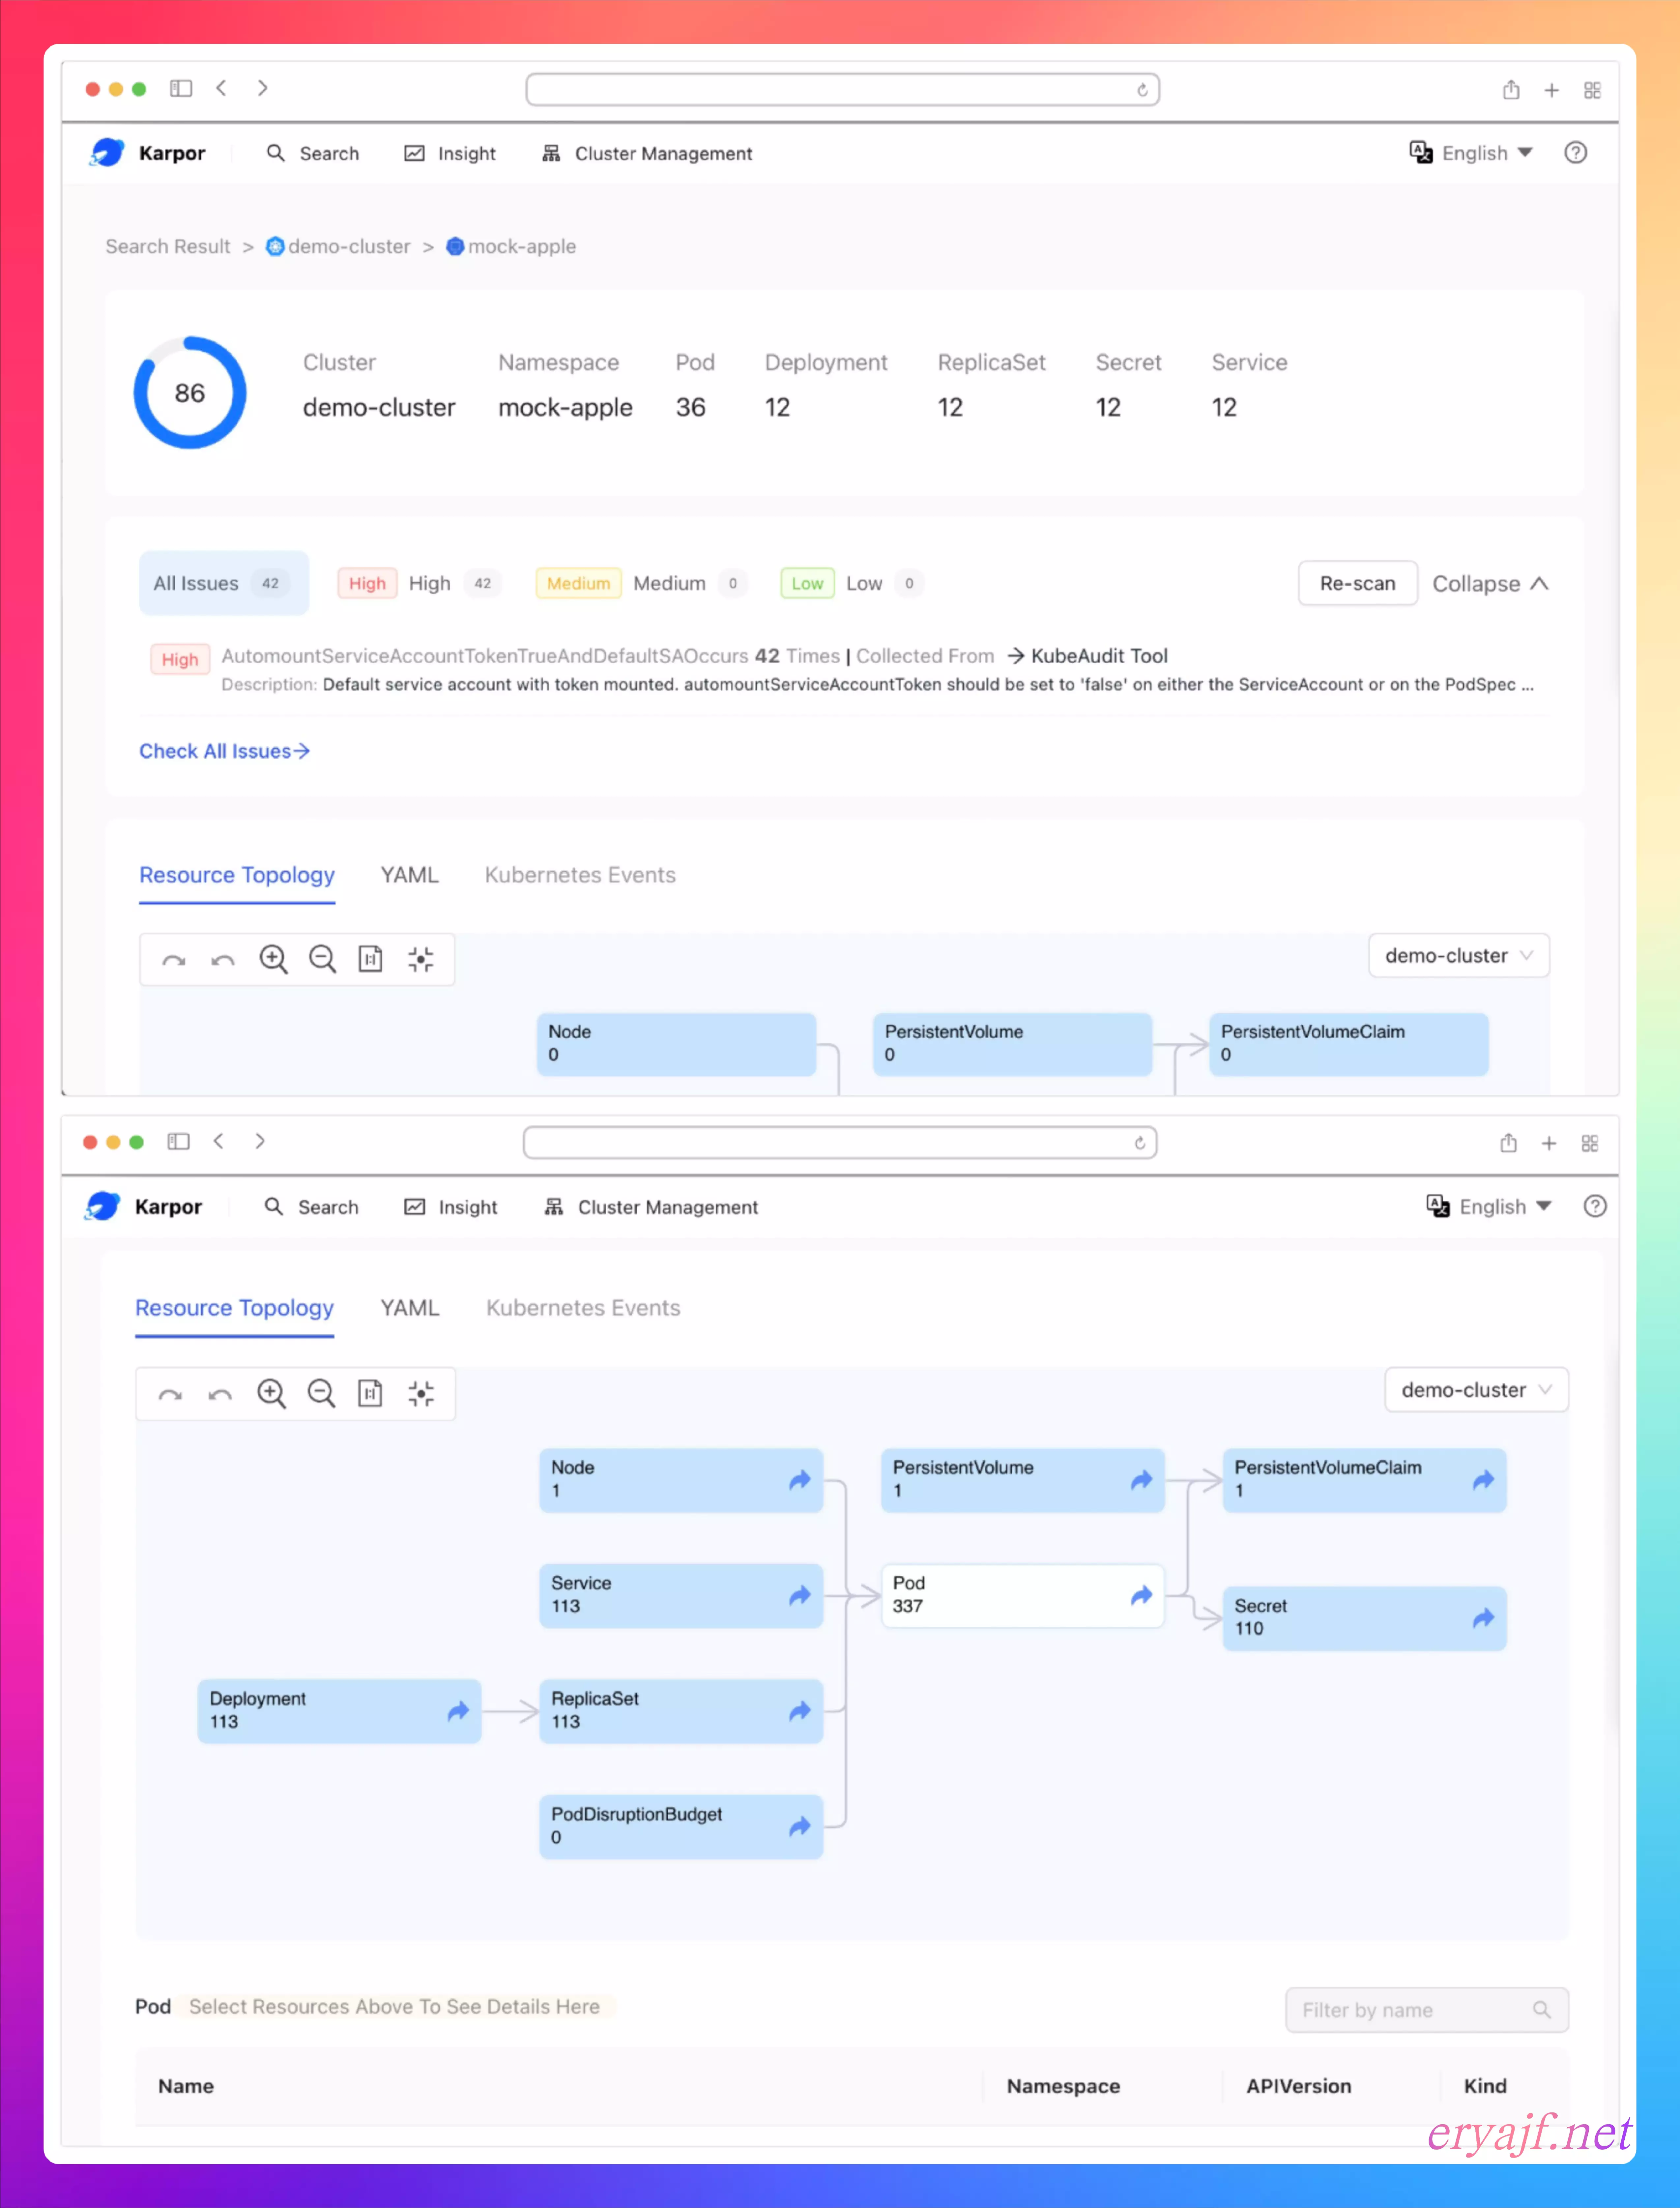
Task: Open Cluster Management in the top window navigation
Action: coord(647,153)
